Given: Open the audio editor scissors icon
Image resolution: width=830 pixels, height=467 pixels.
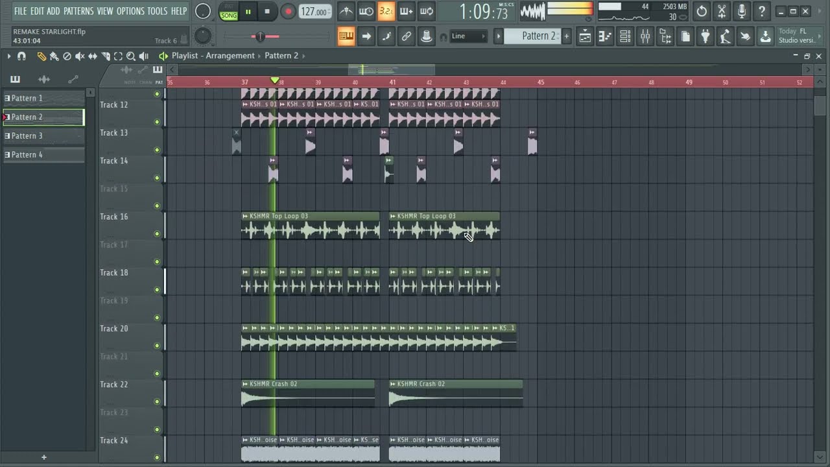Looking at the screenshot, I should 722,11.
